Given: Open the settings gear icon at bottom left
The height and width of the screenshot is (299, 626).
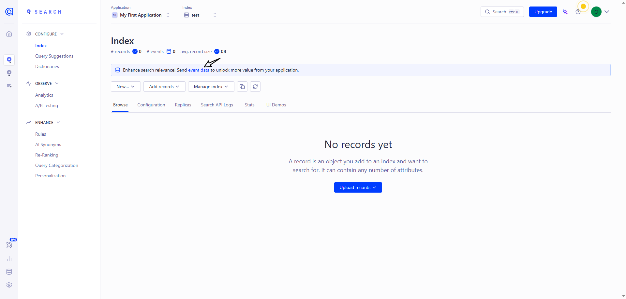Looking at the screenshot, I should (9, 285).
